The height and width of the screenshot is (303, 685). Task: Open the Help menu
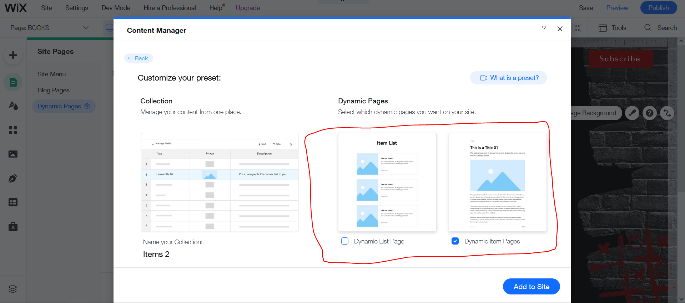pyautogui.click(x=216, y=8)
